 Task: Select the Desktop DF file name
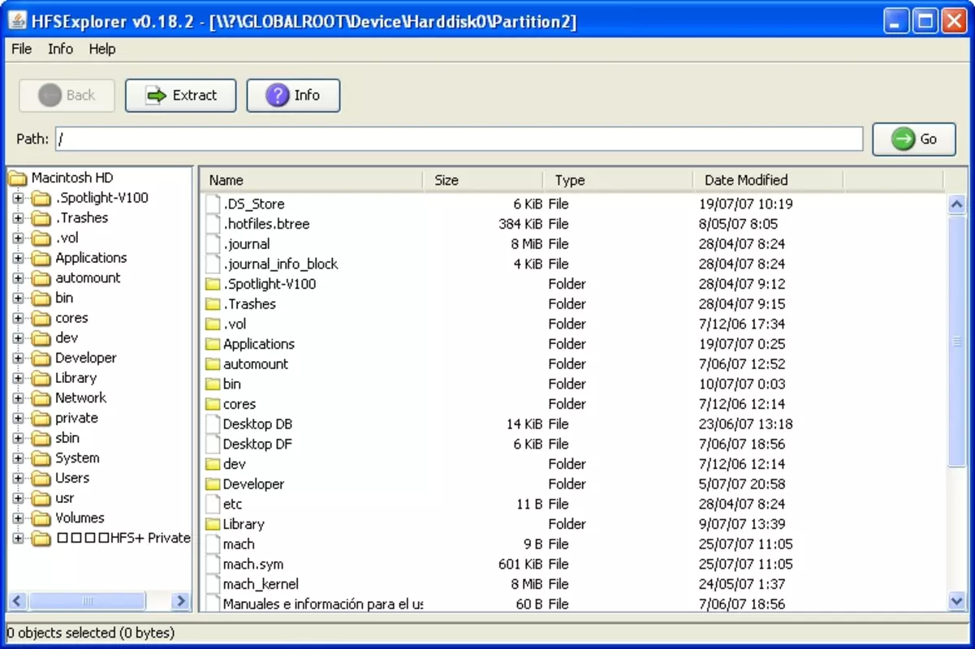[x=257, y=445]
